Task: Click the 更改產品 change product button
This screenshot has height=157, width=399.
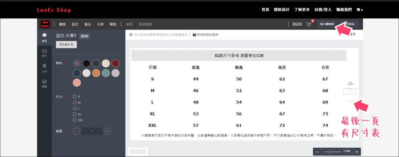Action: click(x=66, y=45)
